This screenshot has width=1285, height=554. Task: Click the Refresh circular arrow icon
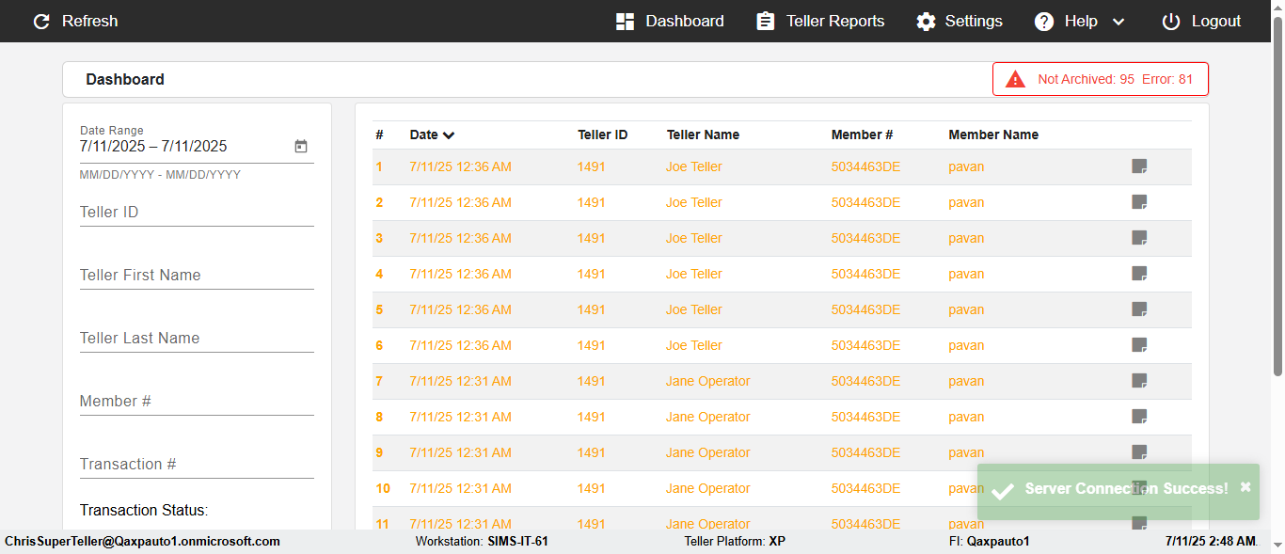41,22
